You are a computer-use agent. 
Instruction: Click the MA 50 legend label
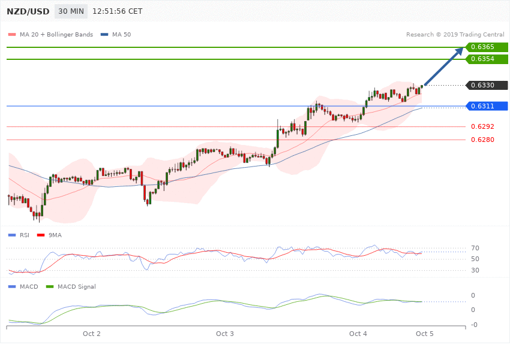(121, 34)
